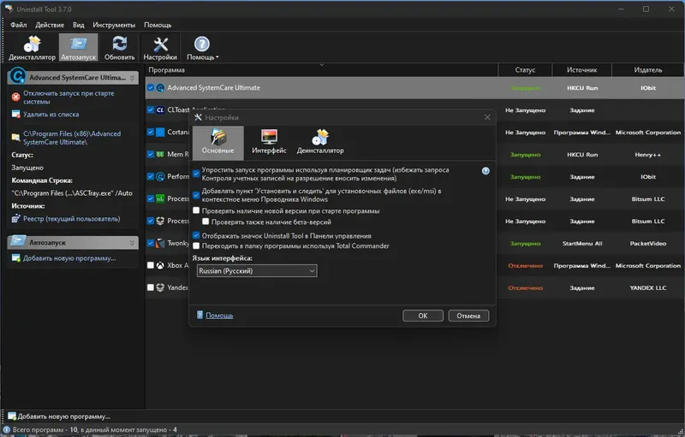Click the status bar Добавить новую программу icon

(x=12, y=416)
